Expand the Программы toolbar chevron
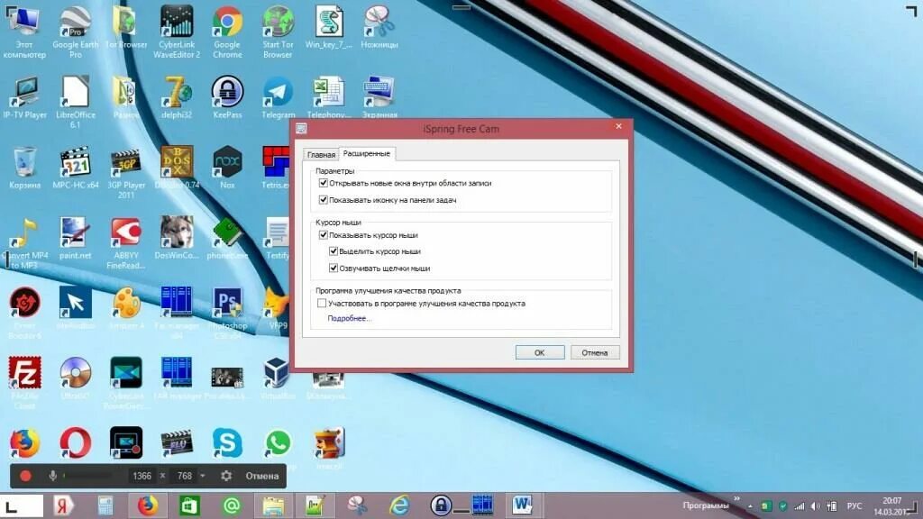The height and width of the screenshot is (519, 923). [x=736, y=499]
